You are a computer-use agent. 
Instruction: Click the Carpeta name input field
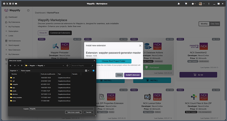click(62, 109)
